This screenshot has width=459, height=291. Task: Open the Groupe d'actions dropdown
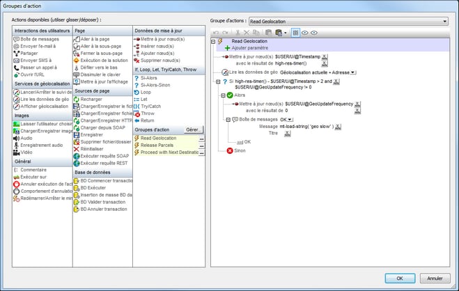tap(443, 21)
